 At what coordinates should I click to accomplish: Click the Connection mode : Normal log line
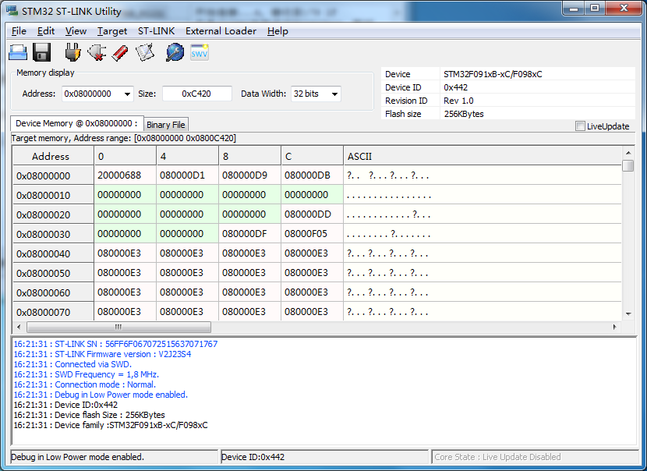click(x=85, y=384)
